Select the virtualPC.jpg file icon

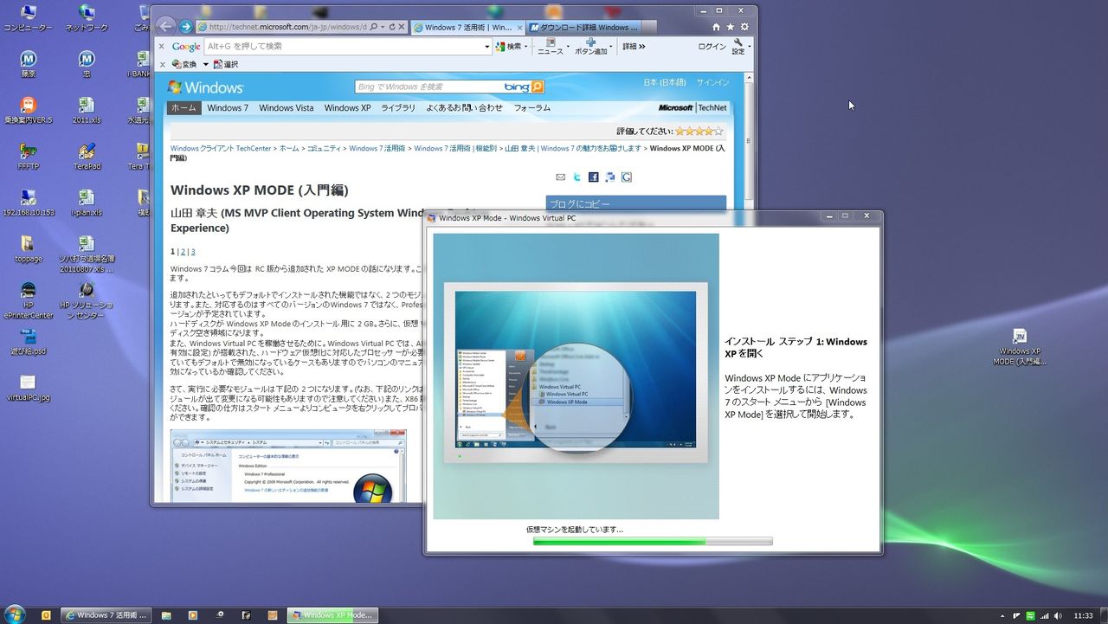tap(28, 389)
